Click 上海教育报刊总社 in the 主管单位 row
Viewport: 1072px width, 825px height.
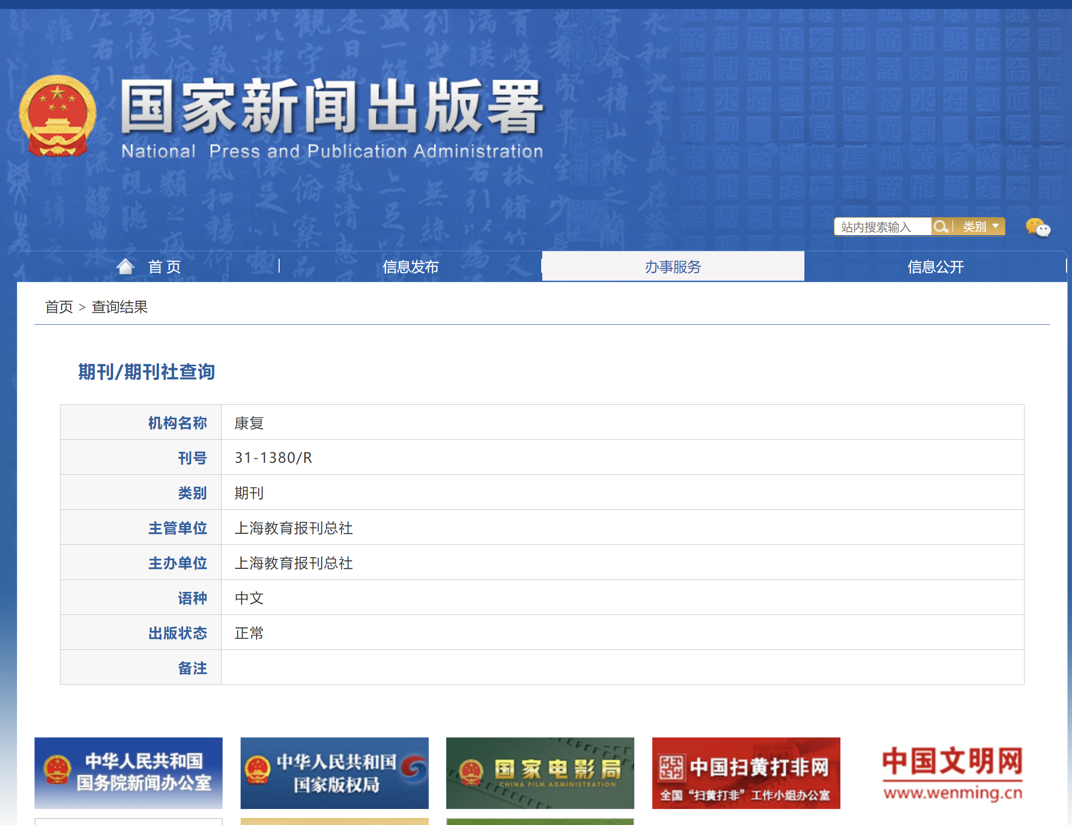pos(294,528)
